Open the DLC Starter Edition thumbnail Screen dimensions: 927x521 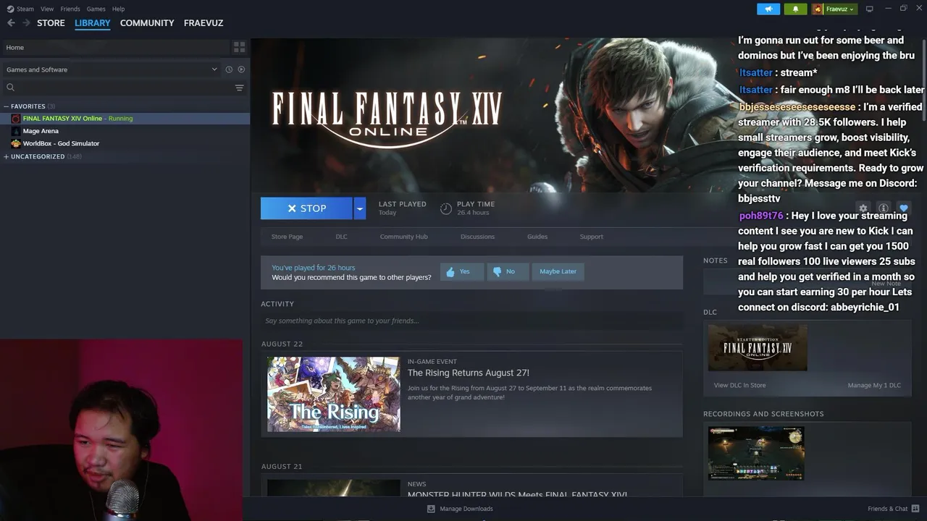[x=758, y=348]
